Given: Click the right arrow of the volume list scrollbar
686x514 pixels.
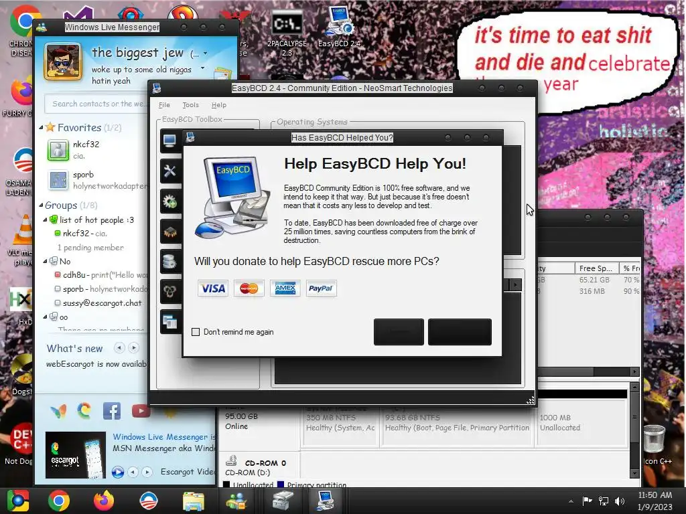Looking at the screenshot, I should coord(634,371).
